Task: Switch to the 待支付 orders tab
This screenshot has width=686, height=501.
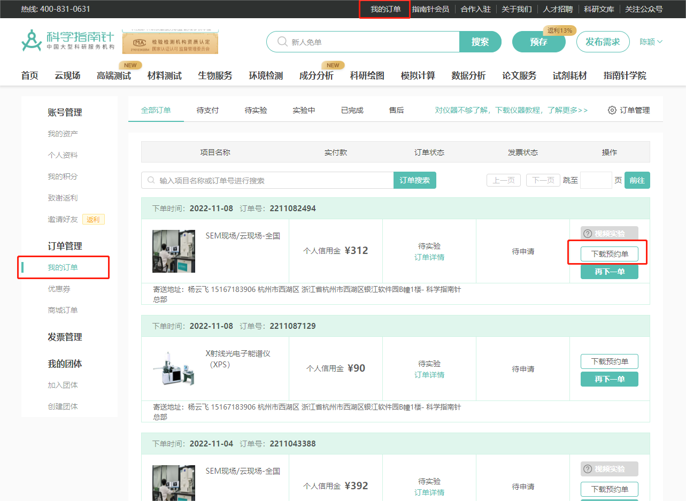Action: coord(207,110)
